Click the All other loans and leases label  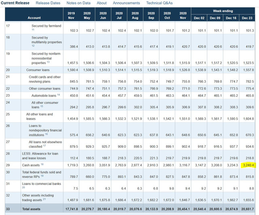[x=40, y=116]
